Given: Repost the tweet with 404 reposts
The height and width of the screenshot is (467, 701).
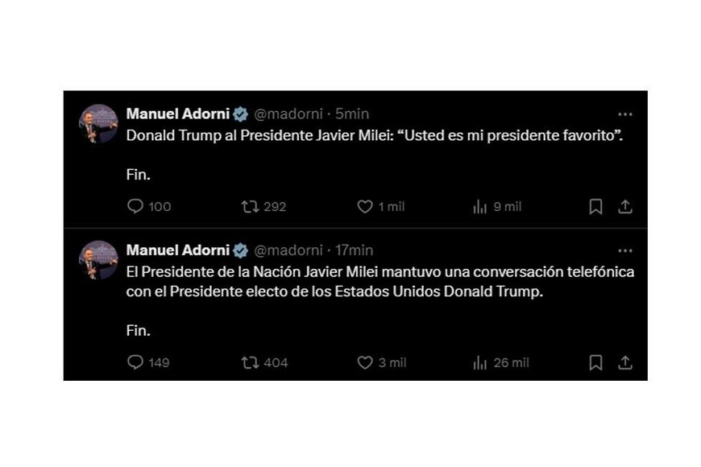Looking at the screenshot, I should click(251, 363).
